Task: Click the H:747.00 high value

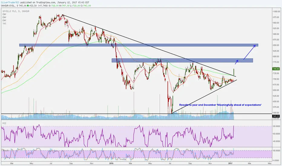Action: point(64,5)
